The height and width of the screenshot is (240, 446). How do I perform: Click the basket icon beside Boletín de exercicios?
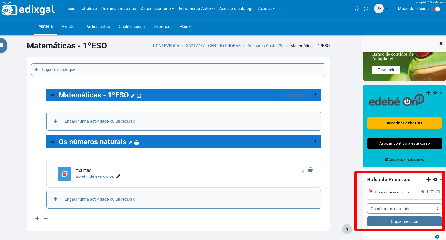point(310,170)
